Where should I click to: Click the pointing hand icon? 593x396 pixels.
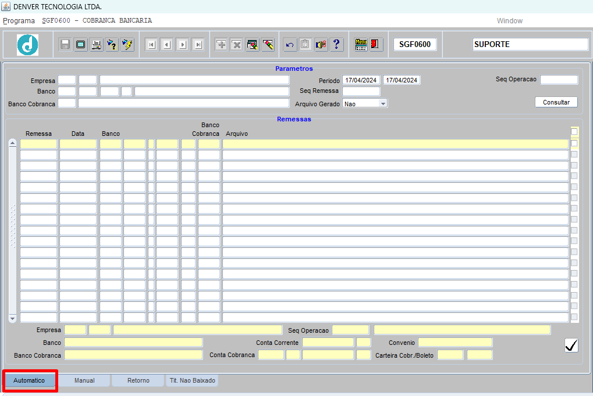pos(321,45)
